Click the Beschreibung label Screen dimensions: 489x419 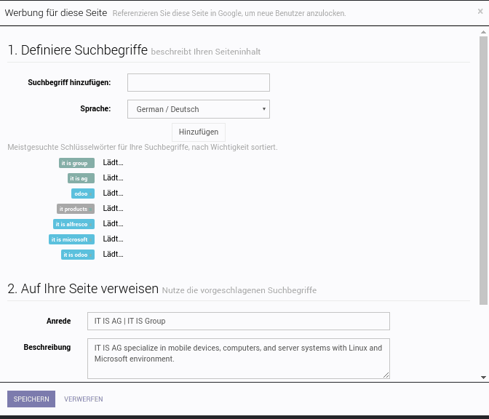[x=47, y=347]
